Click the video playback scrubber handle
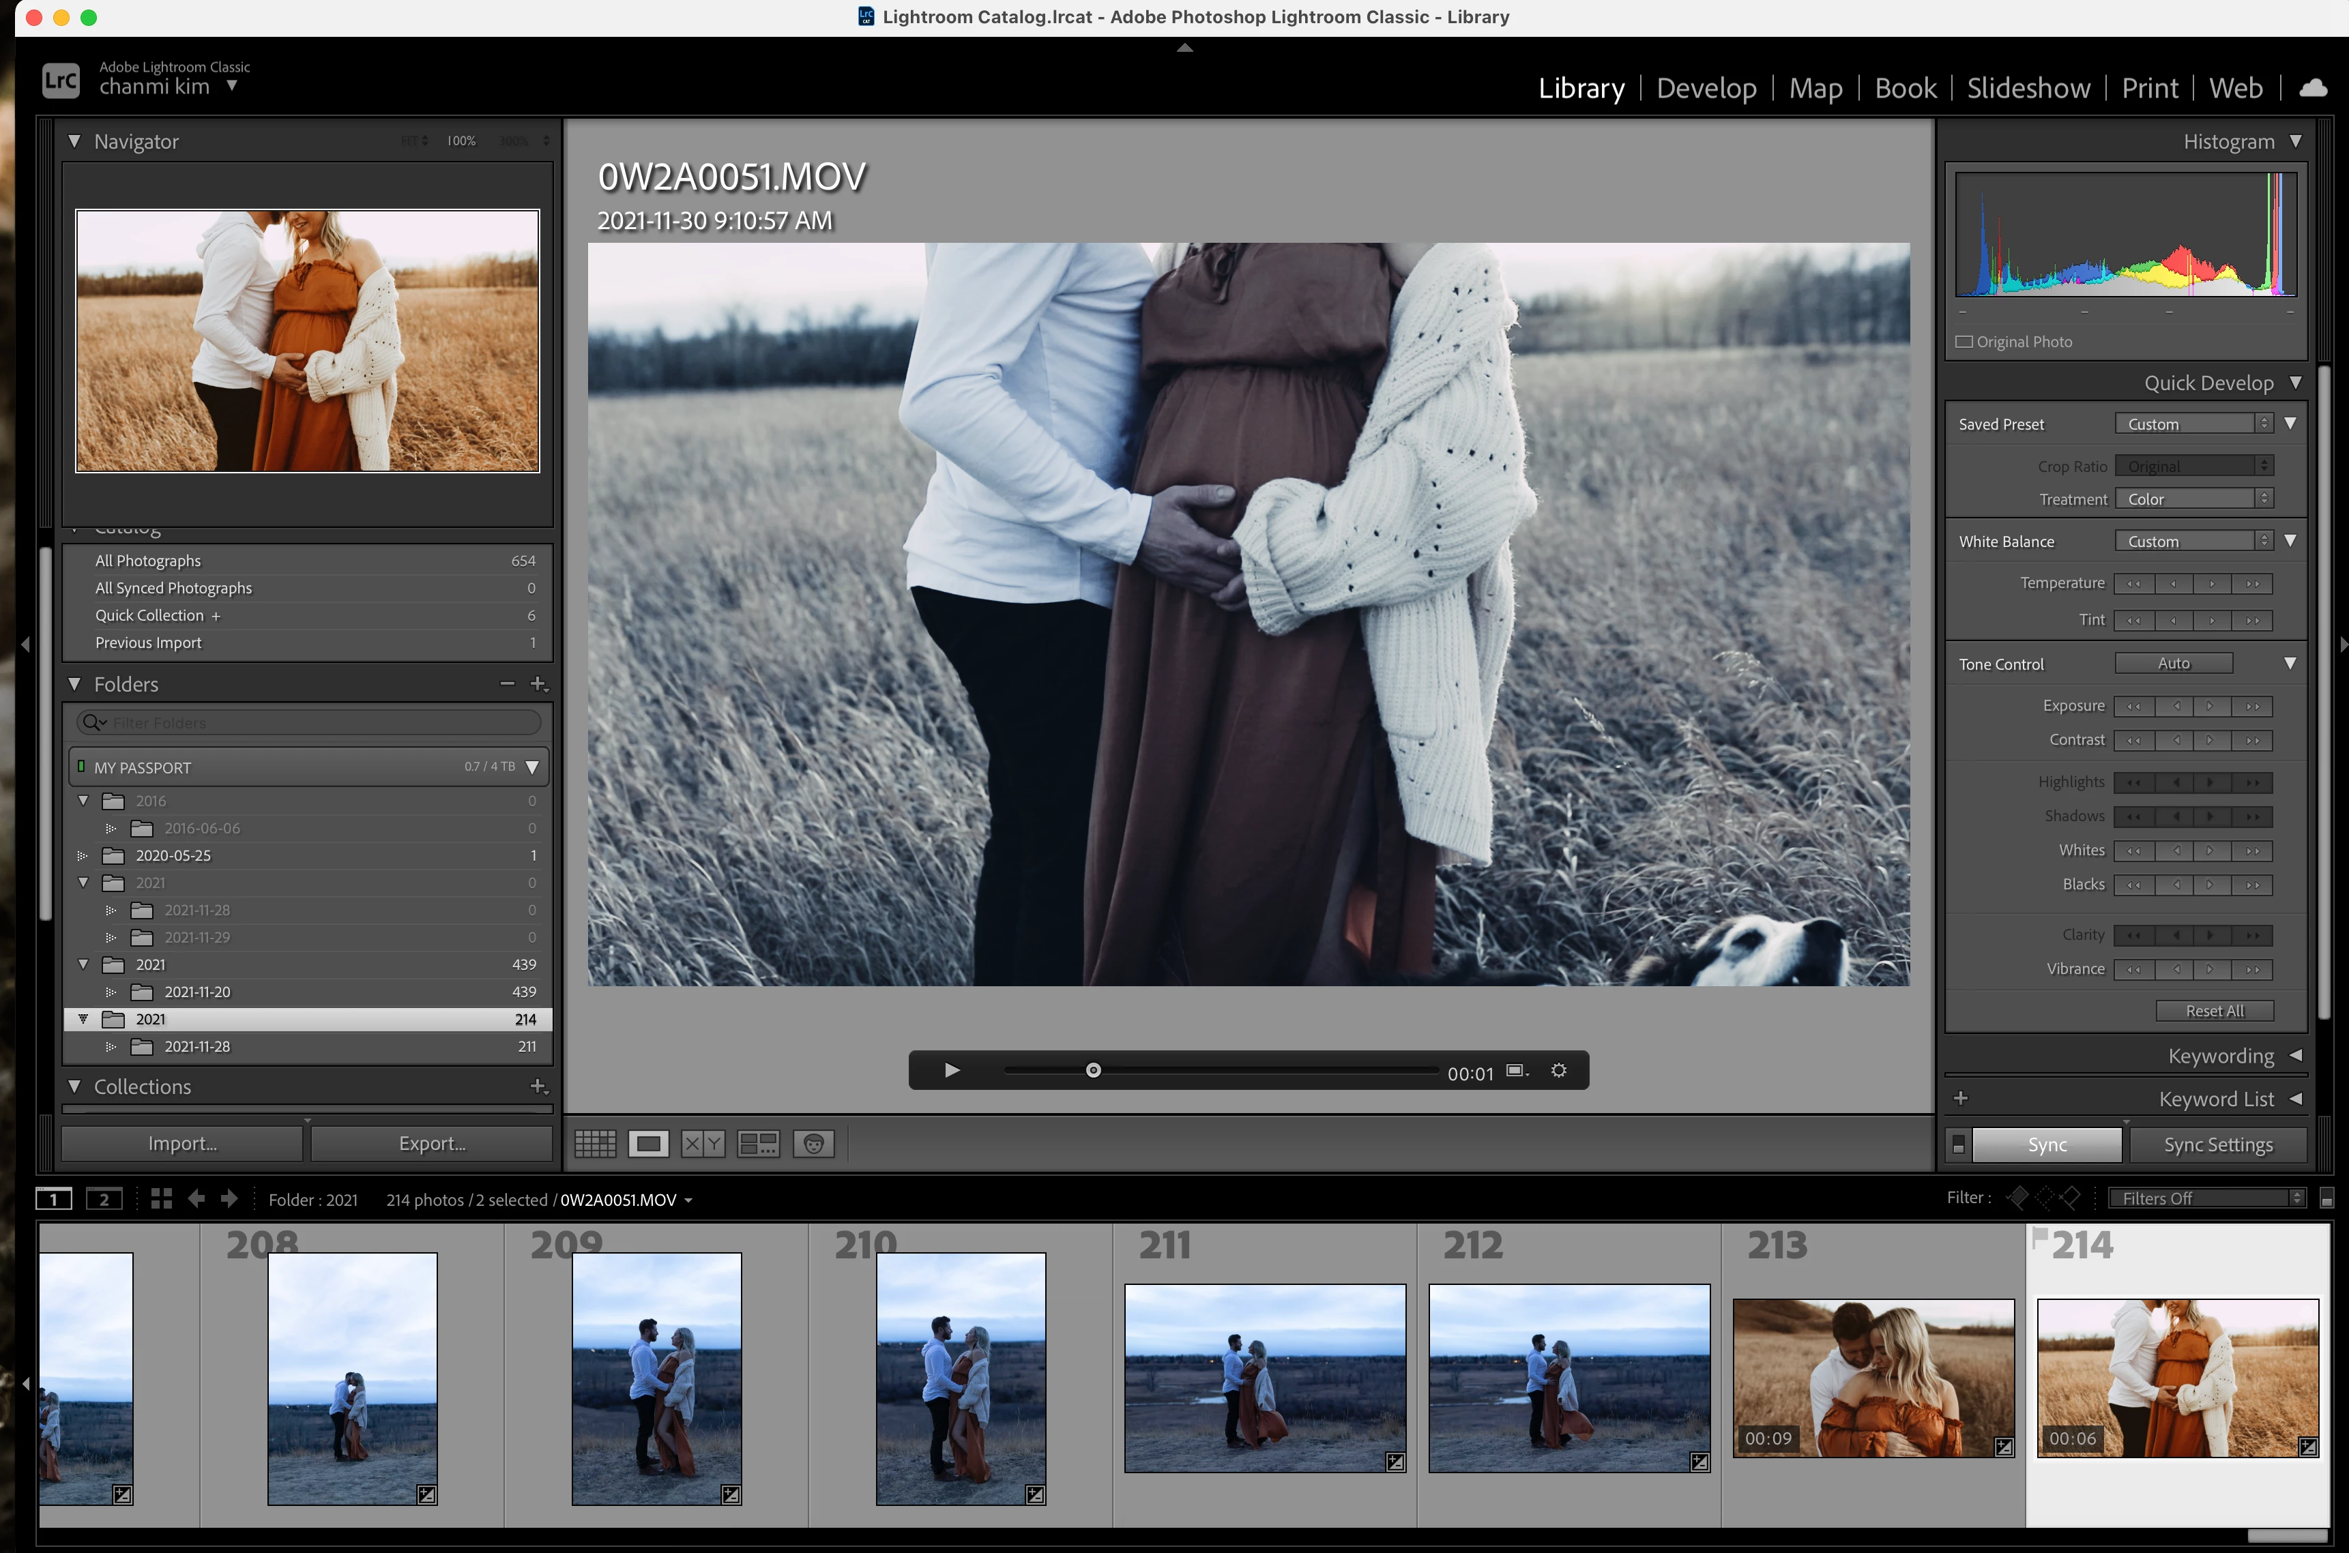This screenshot has width=2349, height=1553. pos(1093,1071)
